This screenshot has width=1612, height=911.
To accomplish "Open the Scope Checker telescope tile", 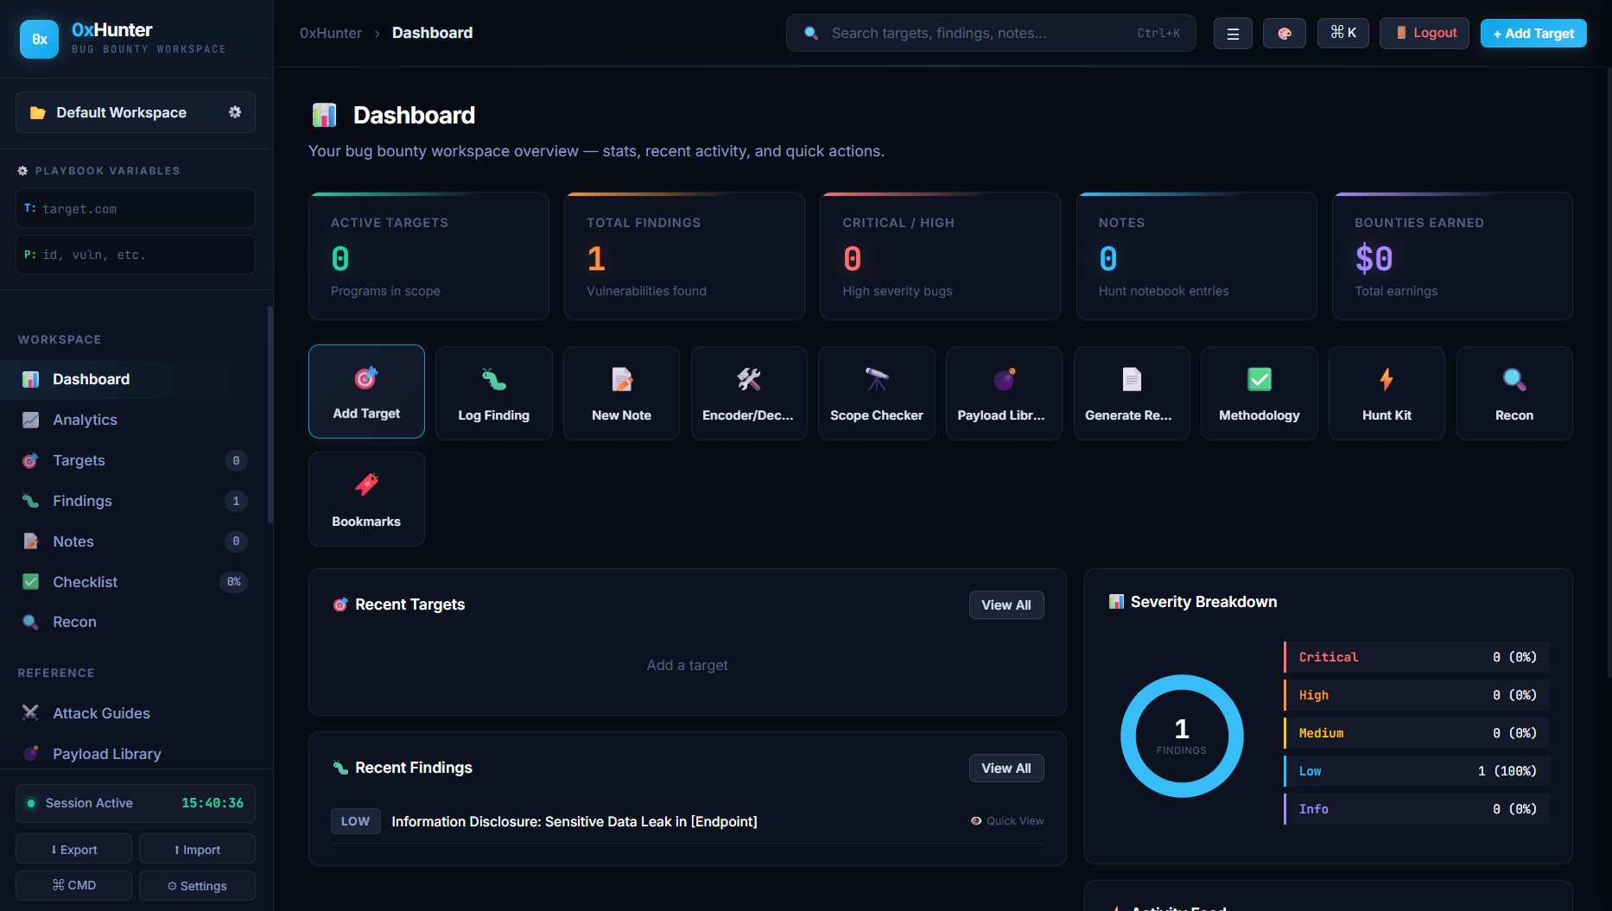I will 877,394.
